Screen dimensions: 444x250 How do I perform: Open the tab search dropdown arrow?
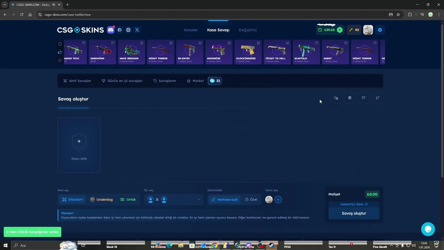[5, 5]
